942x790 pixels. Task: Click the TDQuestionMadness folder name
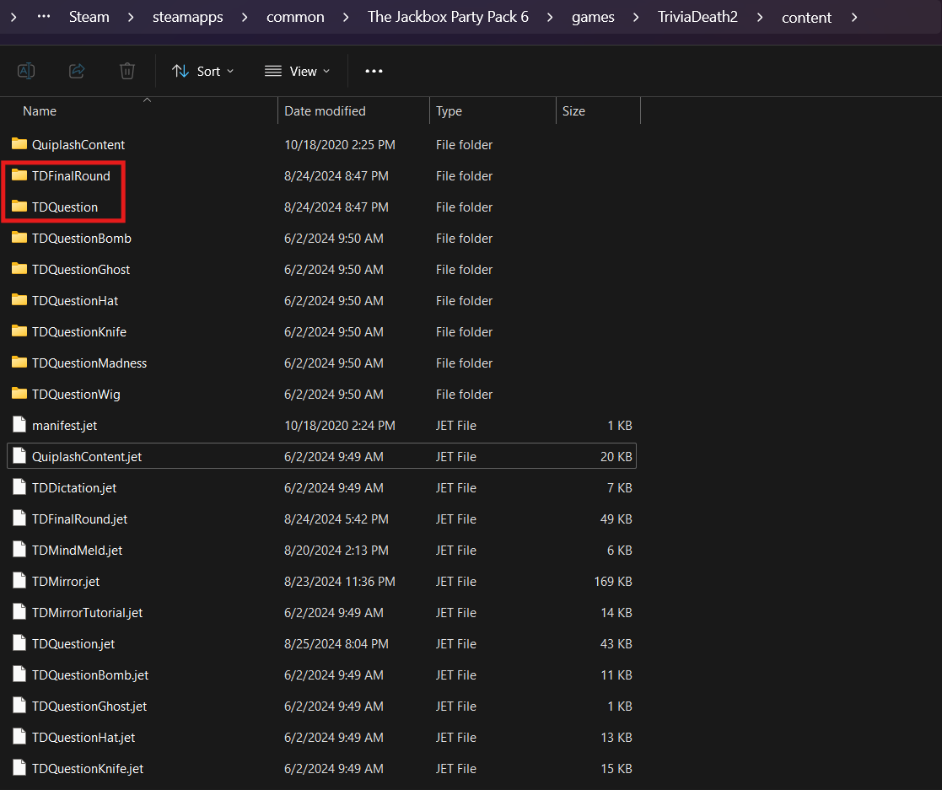(x=89, y=363)
